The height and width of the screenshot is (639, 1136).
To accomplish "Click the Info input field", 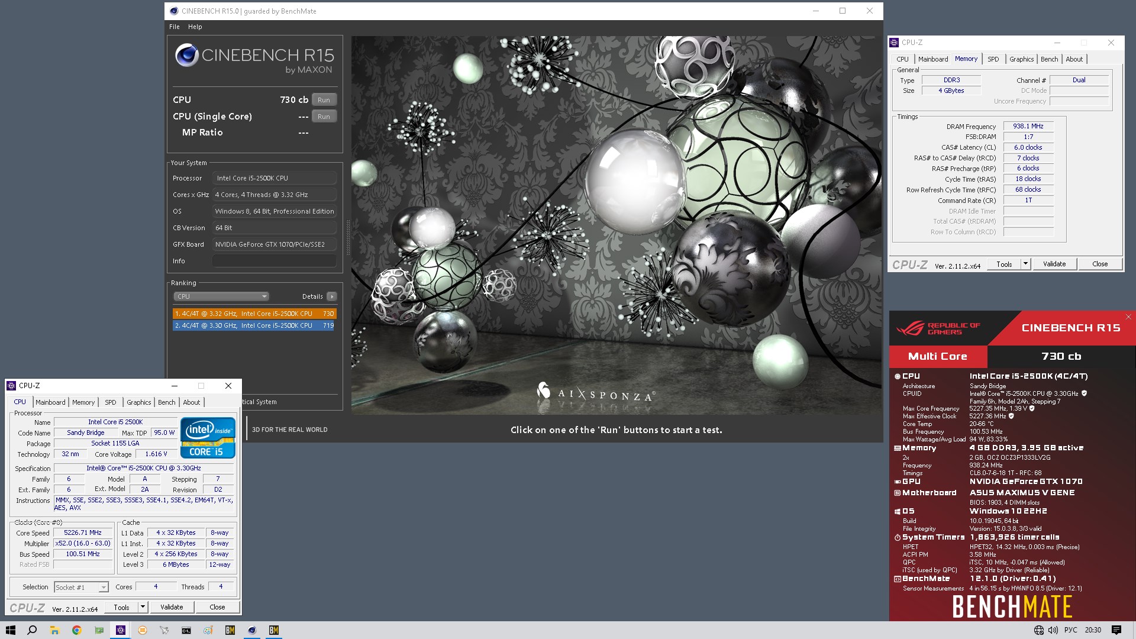I will click(275, 261).
